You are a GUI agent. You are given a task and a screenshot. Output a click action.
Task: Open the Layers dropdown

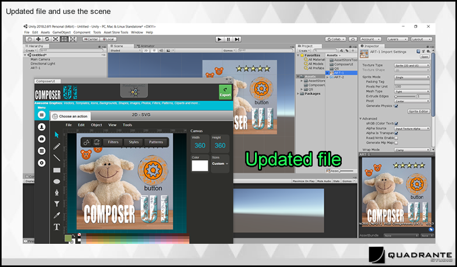[x=397, y=39]
